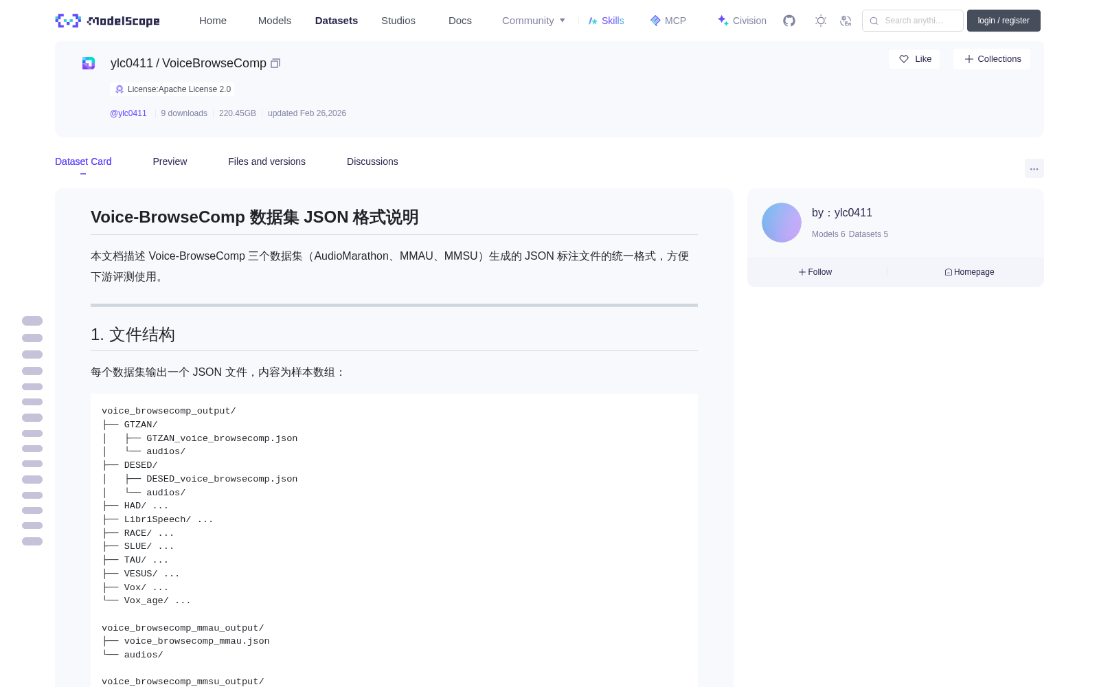Screen dimensions: 1099x687
Task: Switch language with the translate icon
Action: [846, 21]
